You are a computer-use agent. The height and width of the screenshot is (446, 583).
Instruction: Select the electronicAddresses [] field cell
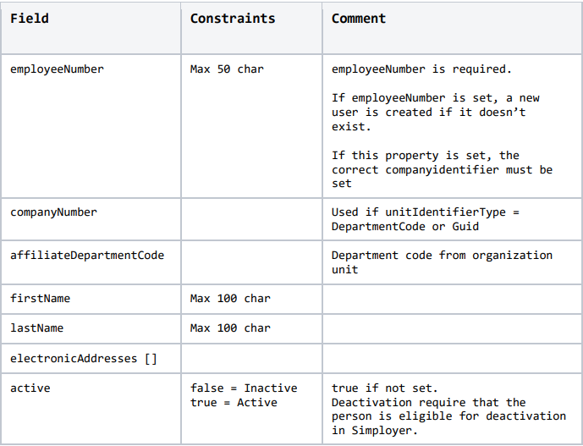click(x=84, y=359)
